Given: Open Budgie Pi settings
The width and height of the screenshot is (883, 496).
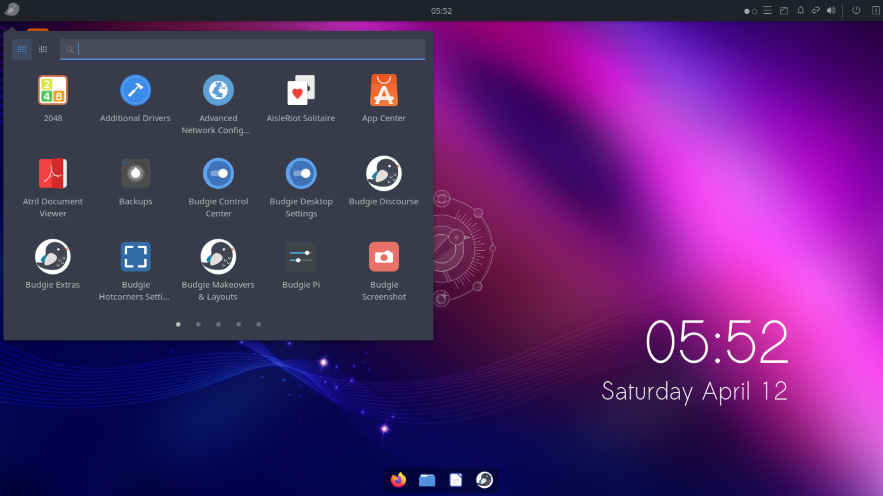Looking at the screenshot, I should point(301,257).
